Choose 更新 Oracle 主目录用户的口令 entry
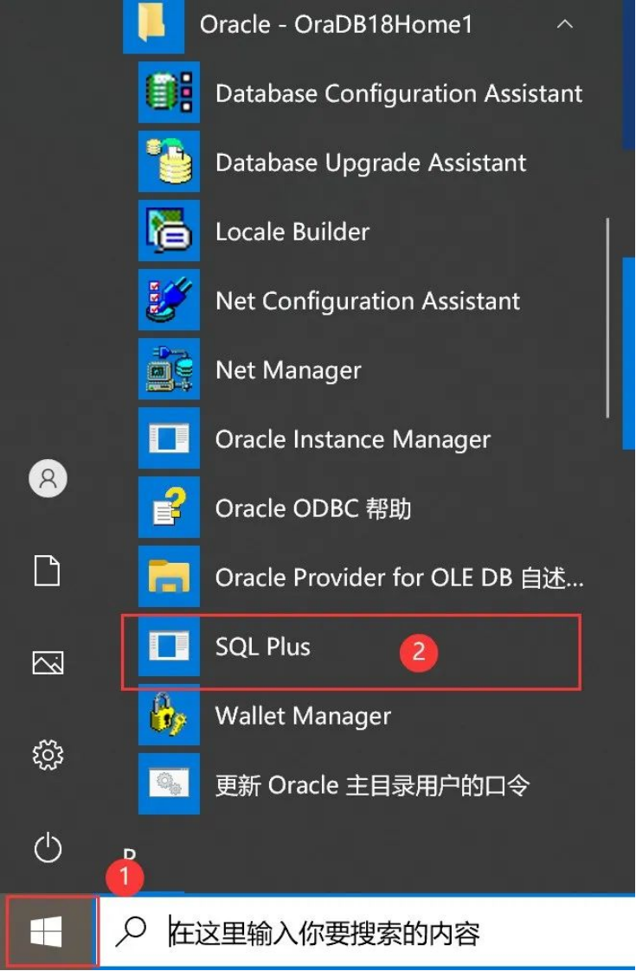Image resolution: width=636 pixels, height=971 pixels. (372, 785)
